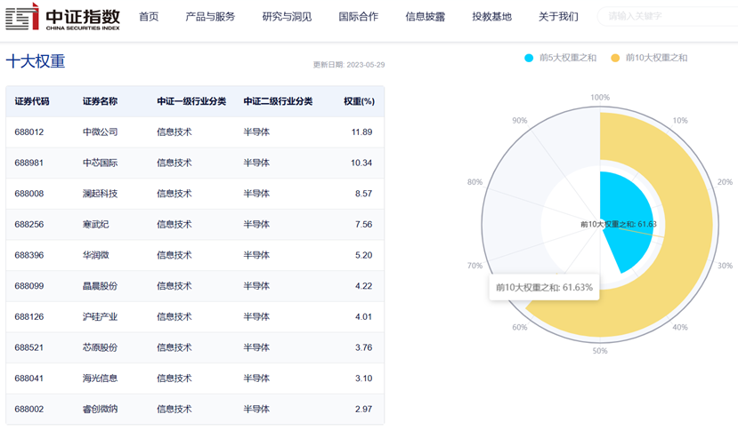Click security name 中微公司
Screen dimensions: 738x430
coord(101,132)
